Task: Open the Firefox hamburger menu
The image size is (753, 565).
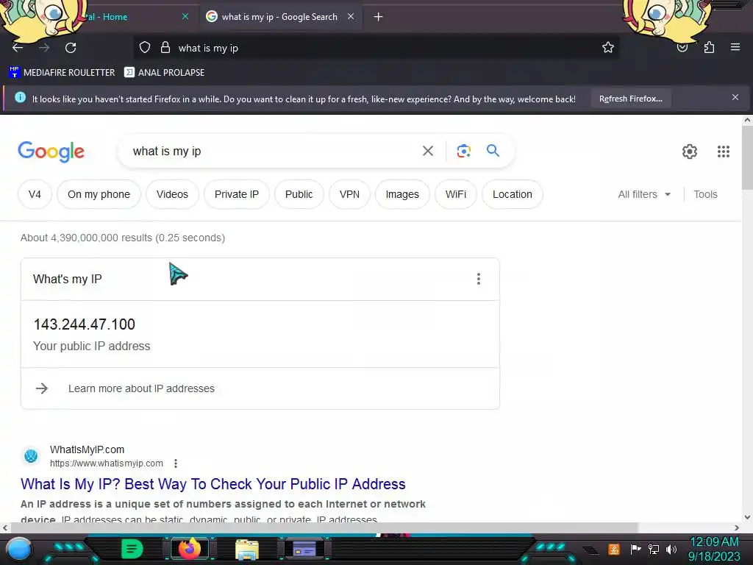Action: coord(735,47)
